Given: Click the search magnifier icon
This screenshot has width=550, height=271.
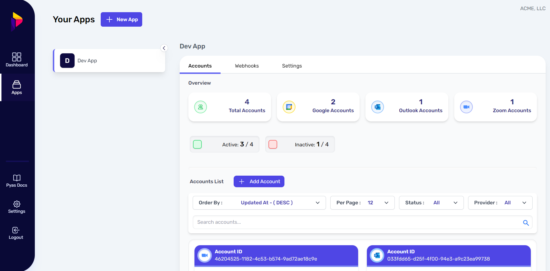Looking at the screenshot, I should [x=526, y=223].
